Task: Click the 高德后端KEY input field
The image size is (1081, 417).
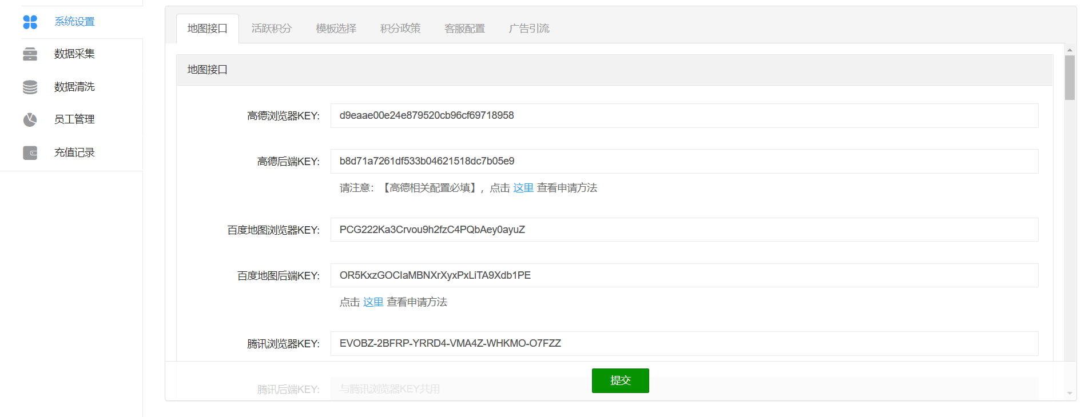Action: pyautogui.click(x=684, y=161)
